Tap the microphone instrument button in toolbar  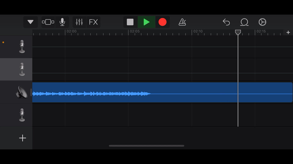pyautogui.click(x=62, y=22)
